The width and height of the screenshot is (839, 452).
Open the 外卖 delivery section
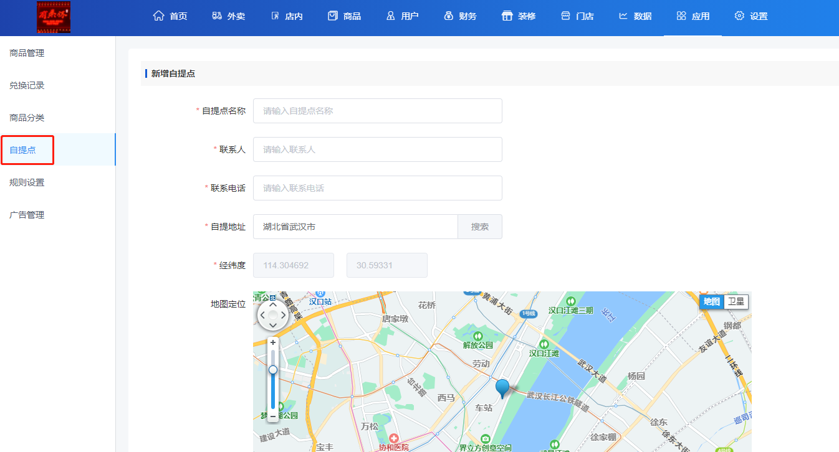click(x=228, y=16)
